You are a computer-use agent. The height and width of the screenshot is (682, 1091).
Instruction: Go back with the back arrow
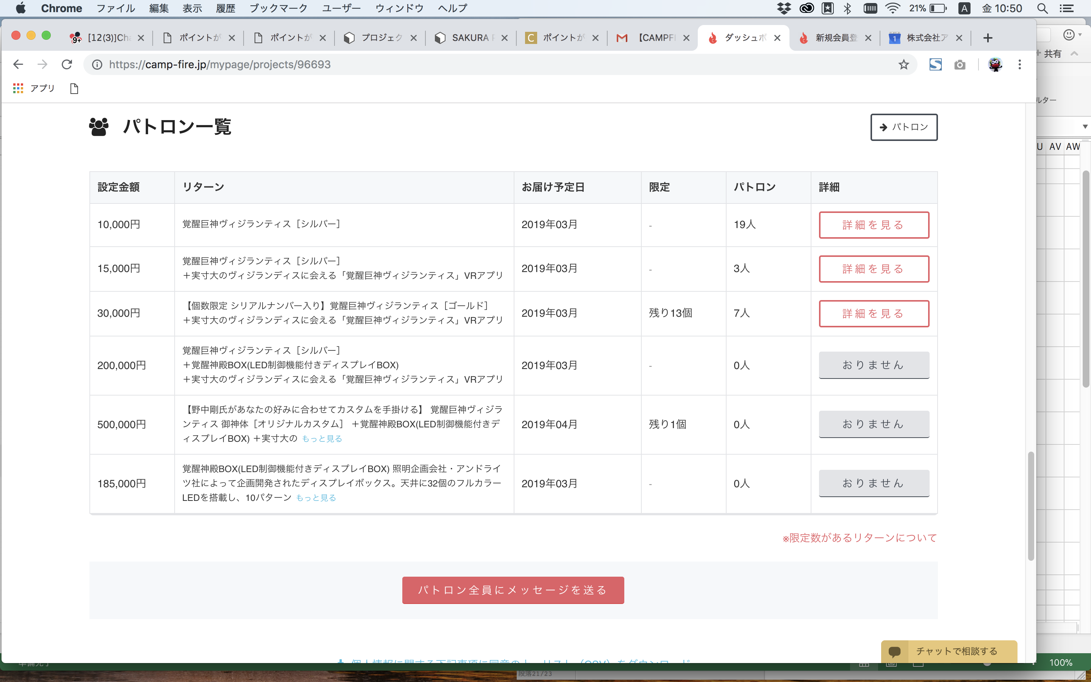pos(18,64)
